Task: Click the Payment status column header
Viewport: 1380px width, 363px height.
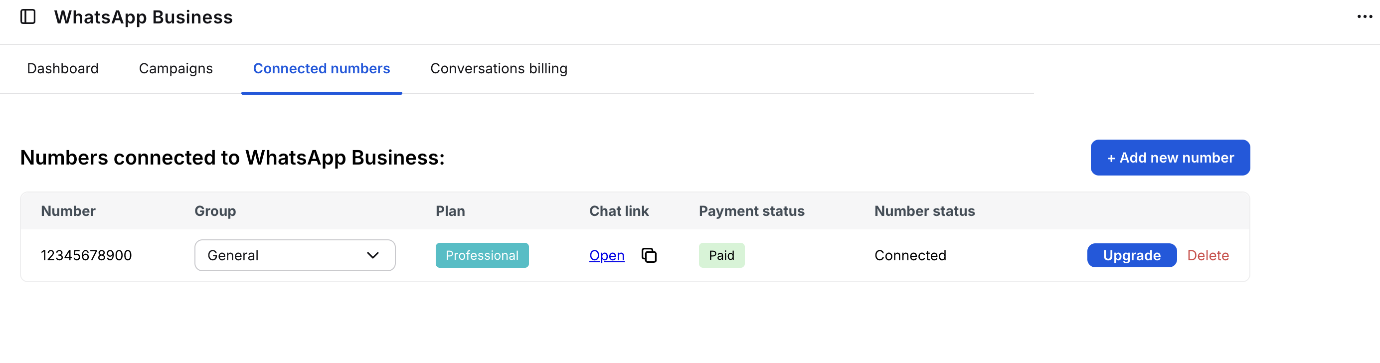Action: tap(751, 211)
